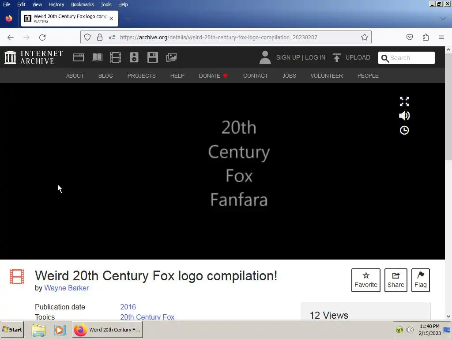Image resolution: width=452 pixels, height=339 pixels.
Task: Launch the media player taskbar icon
Action: [x=60, y=330]
